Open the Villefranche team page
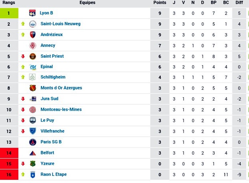The image size is (249, 183). [x=52, y=131]
